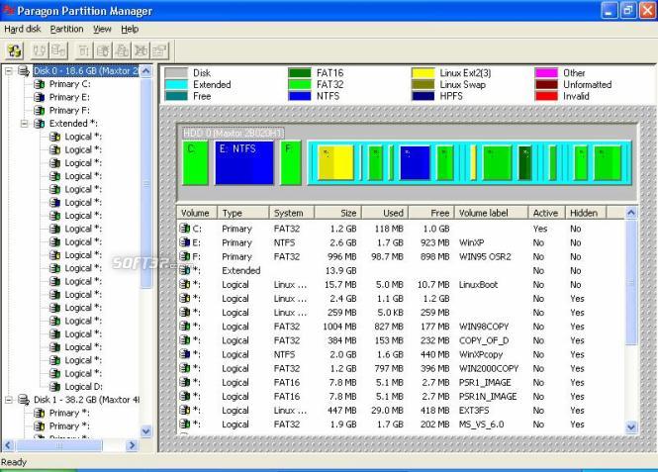Click the volume icon of the LinuxBoot row
Image resolution: width=658 pixels, height=472 pixels.
point(185,284)
